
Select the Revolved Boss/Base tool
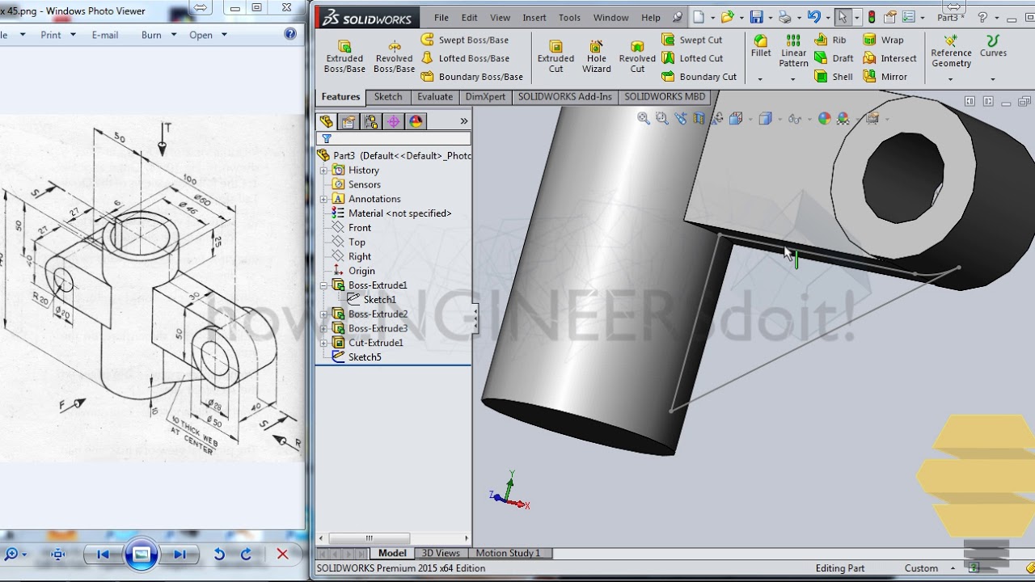pyautogui.click(x=394, y=57)
